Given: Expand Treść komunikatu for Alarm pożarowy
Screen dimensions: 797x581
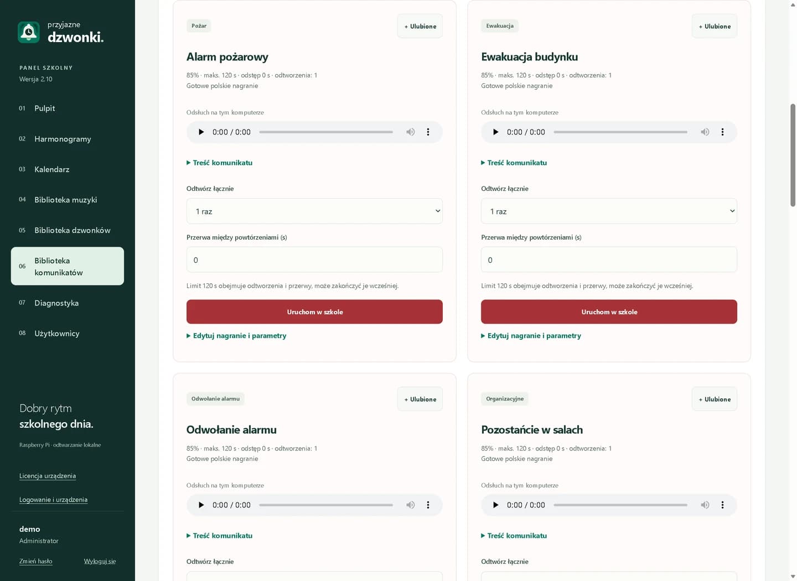Looking at the screenshot, I should (220, 163).
